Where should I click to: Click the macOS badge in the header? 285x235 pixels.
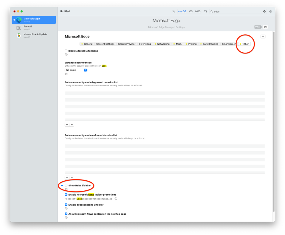point(258,27)
